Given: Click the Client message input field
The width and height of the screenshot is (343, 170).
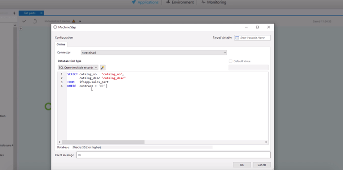Looking at the screenshot, I should pos(173,155).
